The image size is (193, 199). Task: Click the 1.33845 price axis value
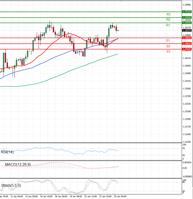[187, 66]
